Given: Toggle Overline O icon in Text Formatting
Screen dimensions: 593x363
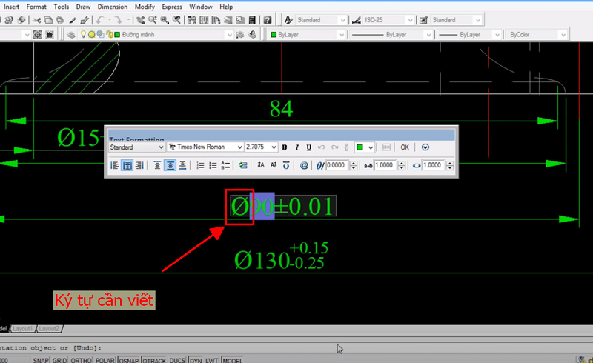Looking at the screenshot, I should pos(286,165).
